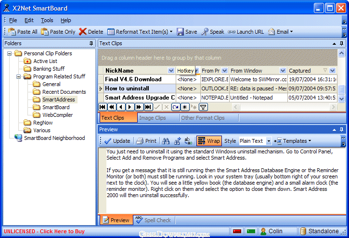The height and width of the screenshot is (238, 349).
Task: Click the clips grid scroll-up arrow
Action: (342, 53)
